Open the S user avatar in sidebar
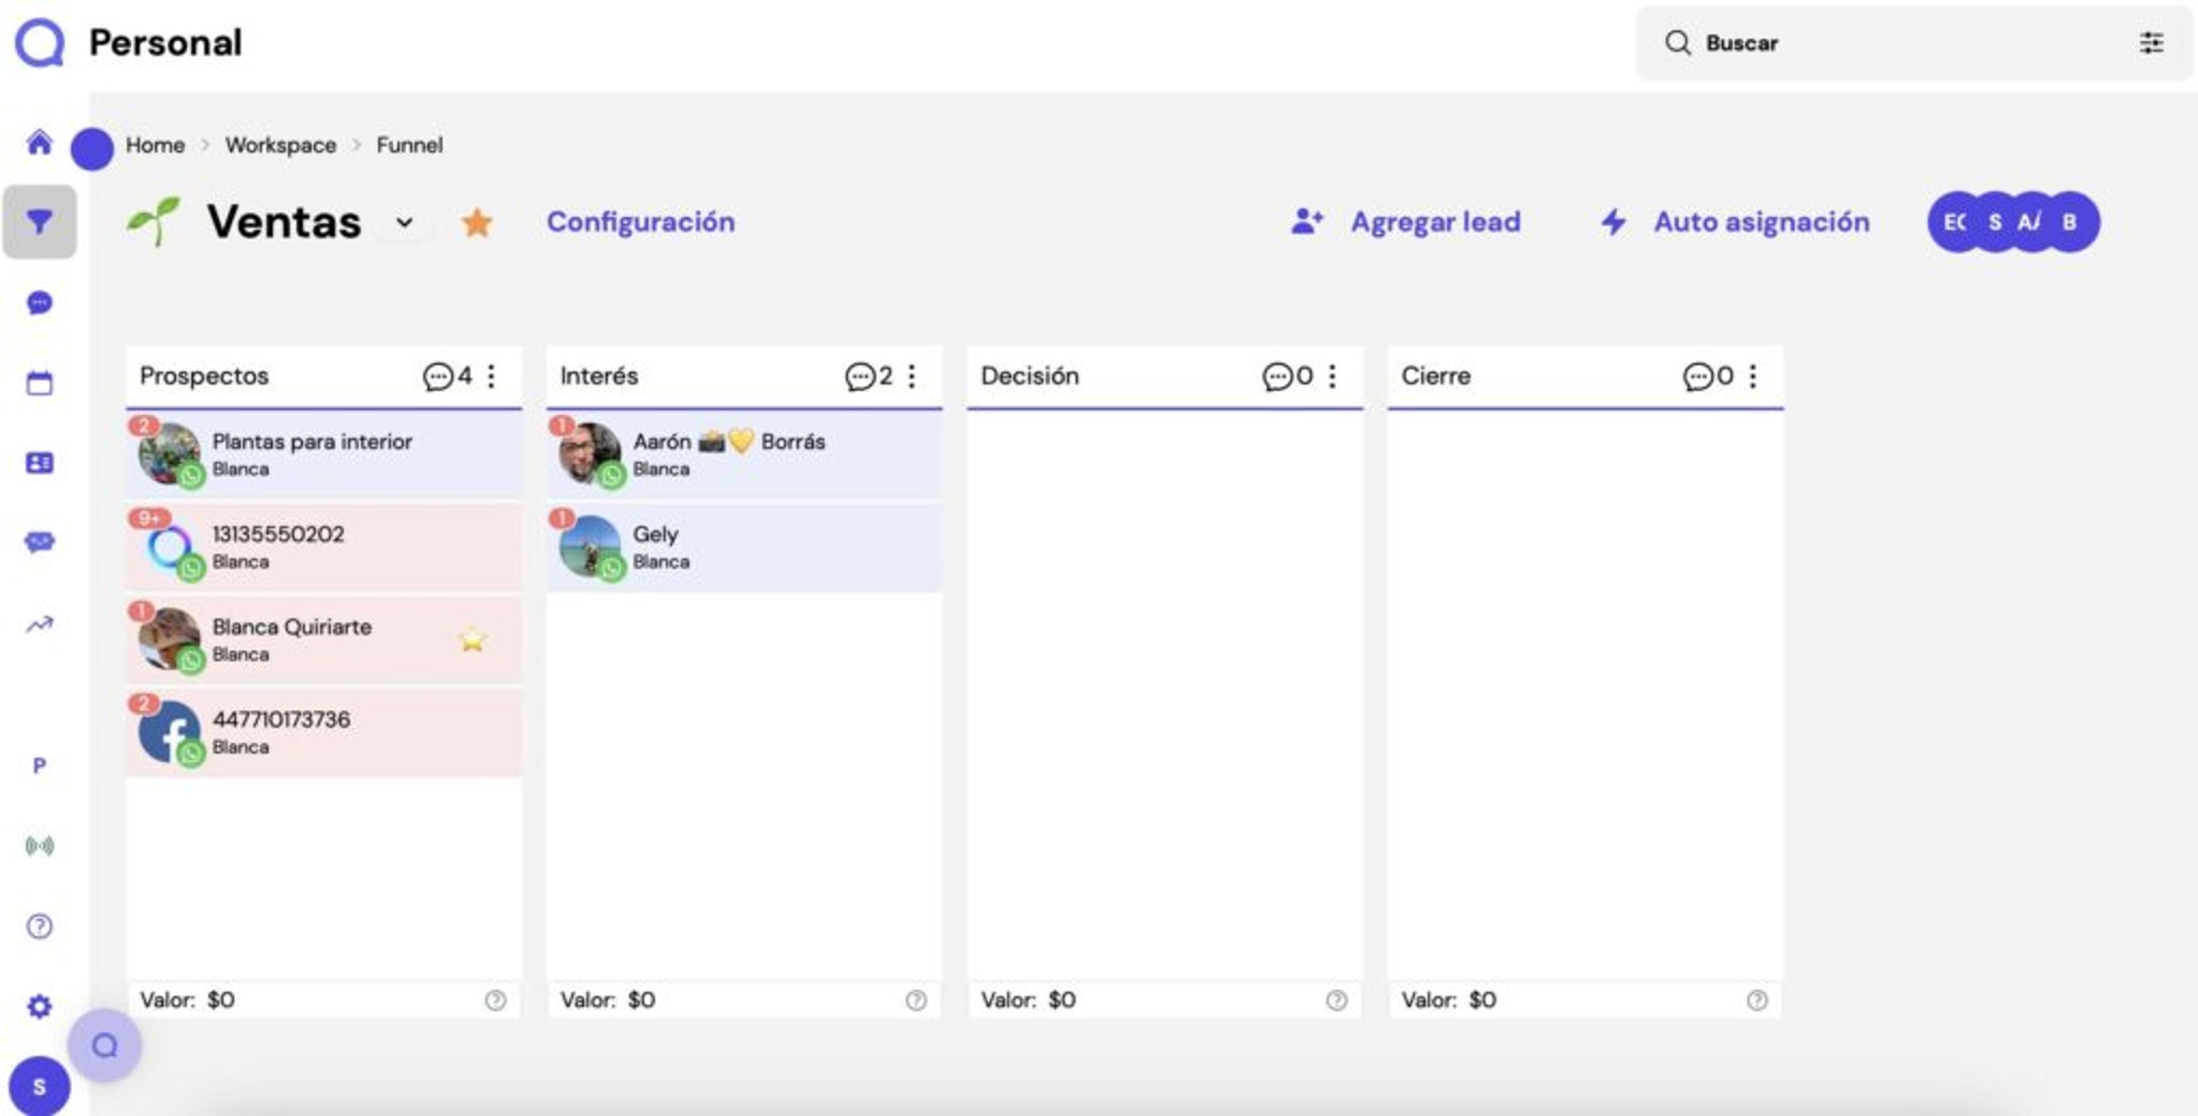The image size is (2198, 1116). point(39,1086)
